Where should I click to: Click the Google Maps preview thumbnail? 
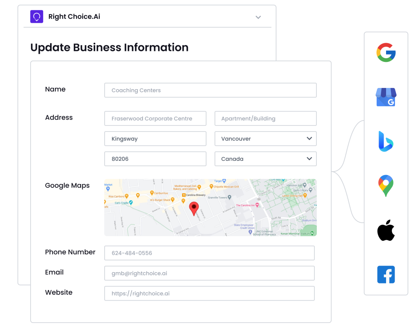211,207
